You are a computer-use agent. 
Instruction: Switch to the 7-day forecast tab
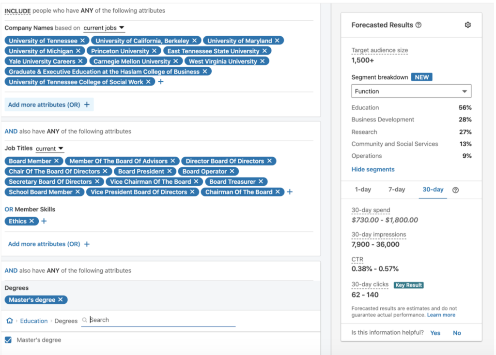pos(396,190)
